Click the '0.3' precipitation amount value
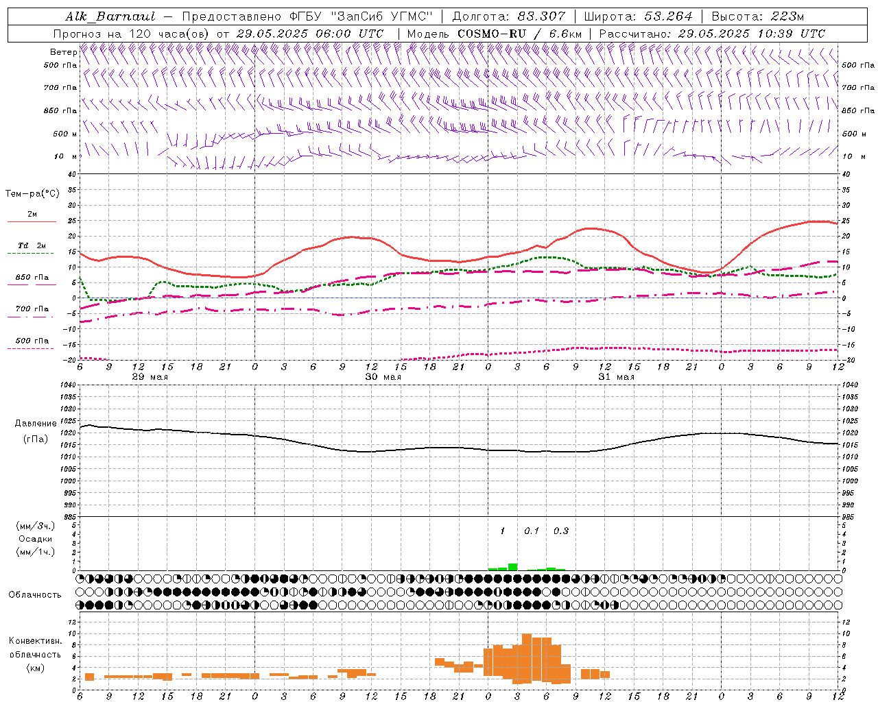This screenshot has height=702, width=878. (561, 531)
